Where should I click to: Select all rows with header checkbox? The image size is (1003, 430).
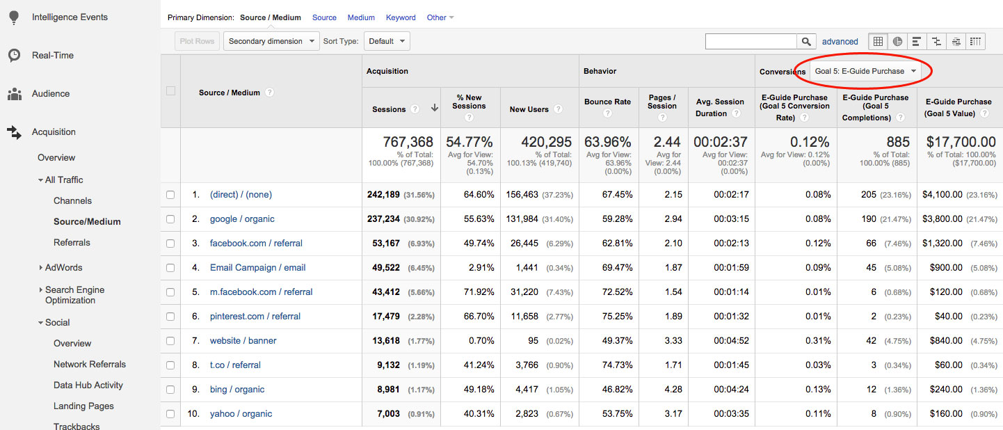pos(170,90)
